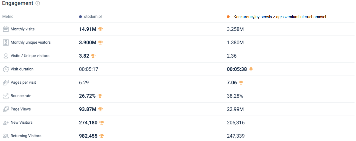Screen dimensions: 356x141
Task: Click the Pages per visit icon
Action: [6, 83]
